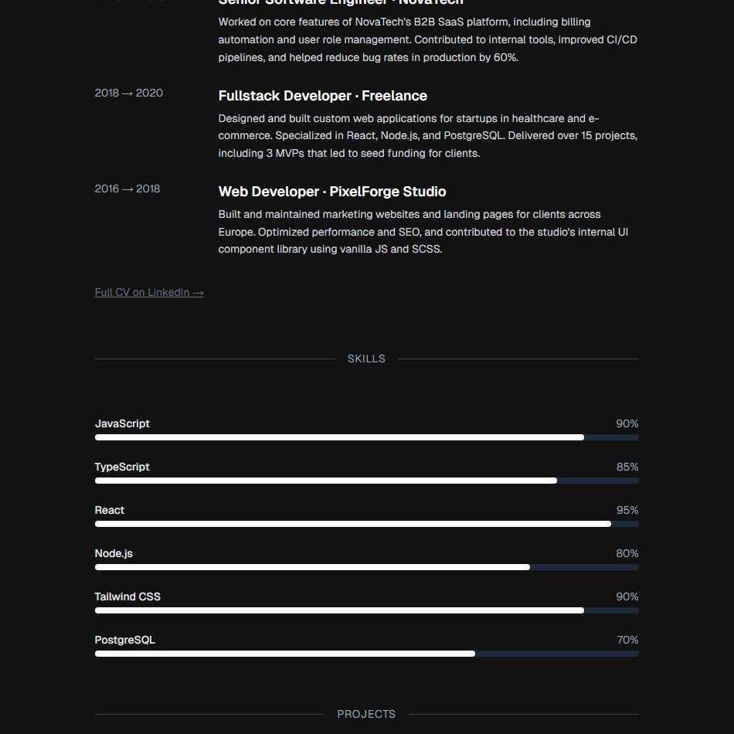The width and height of the screenshot is (734, 734).
Task: Click the 80% Node.js percentage value
Action: (627, 554)
